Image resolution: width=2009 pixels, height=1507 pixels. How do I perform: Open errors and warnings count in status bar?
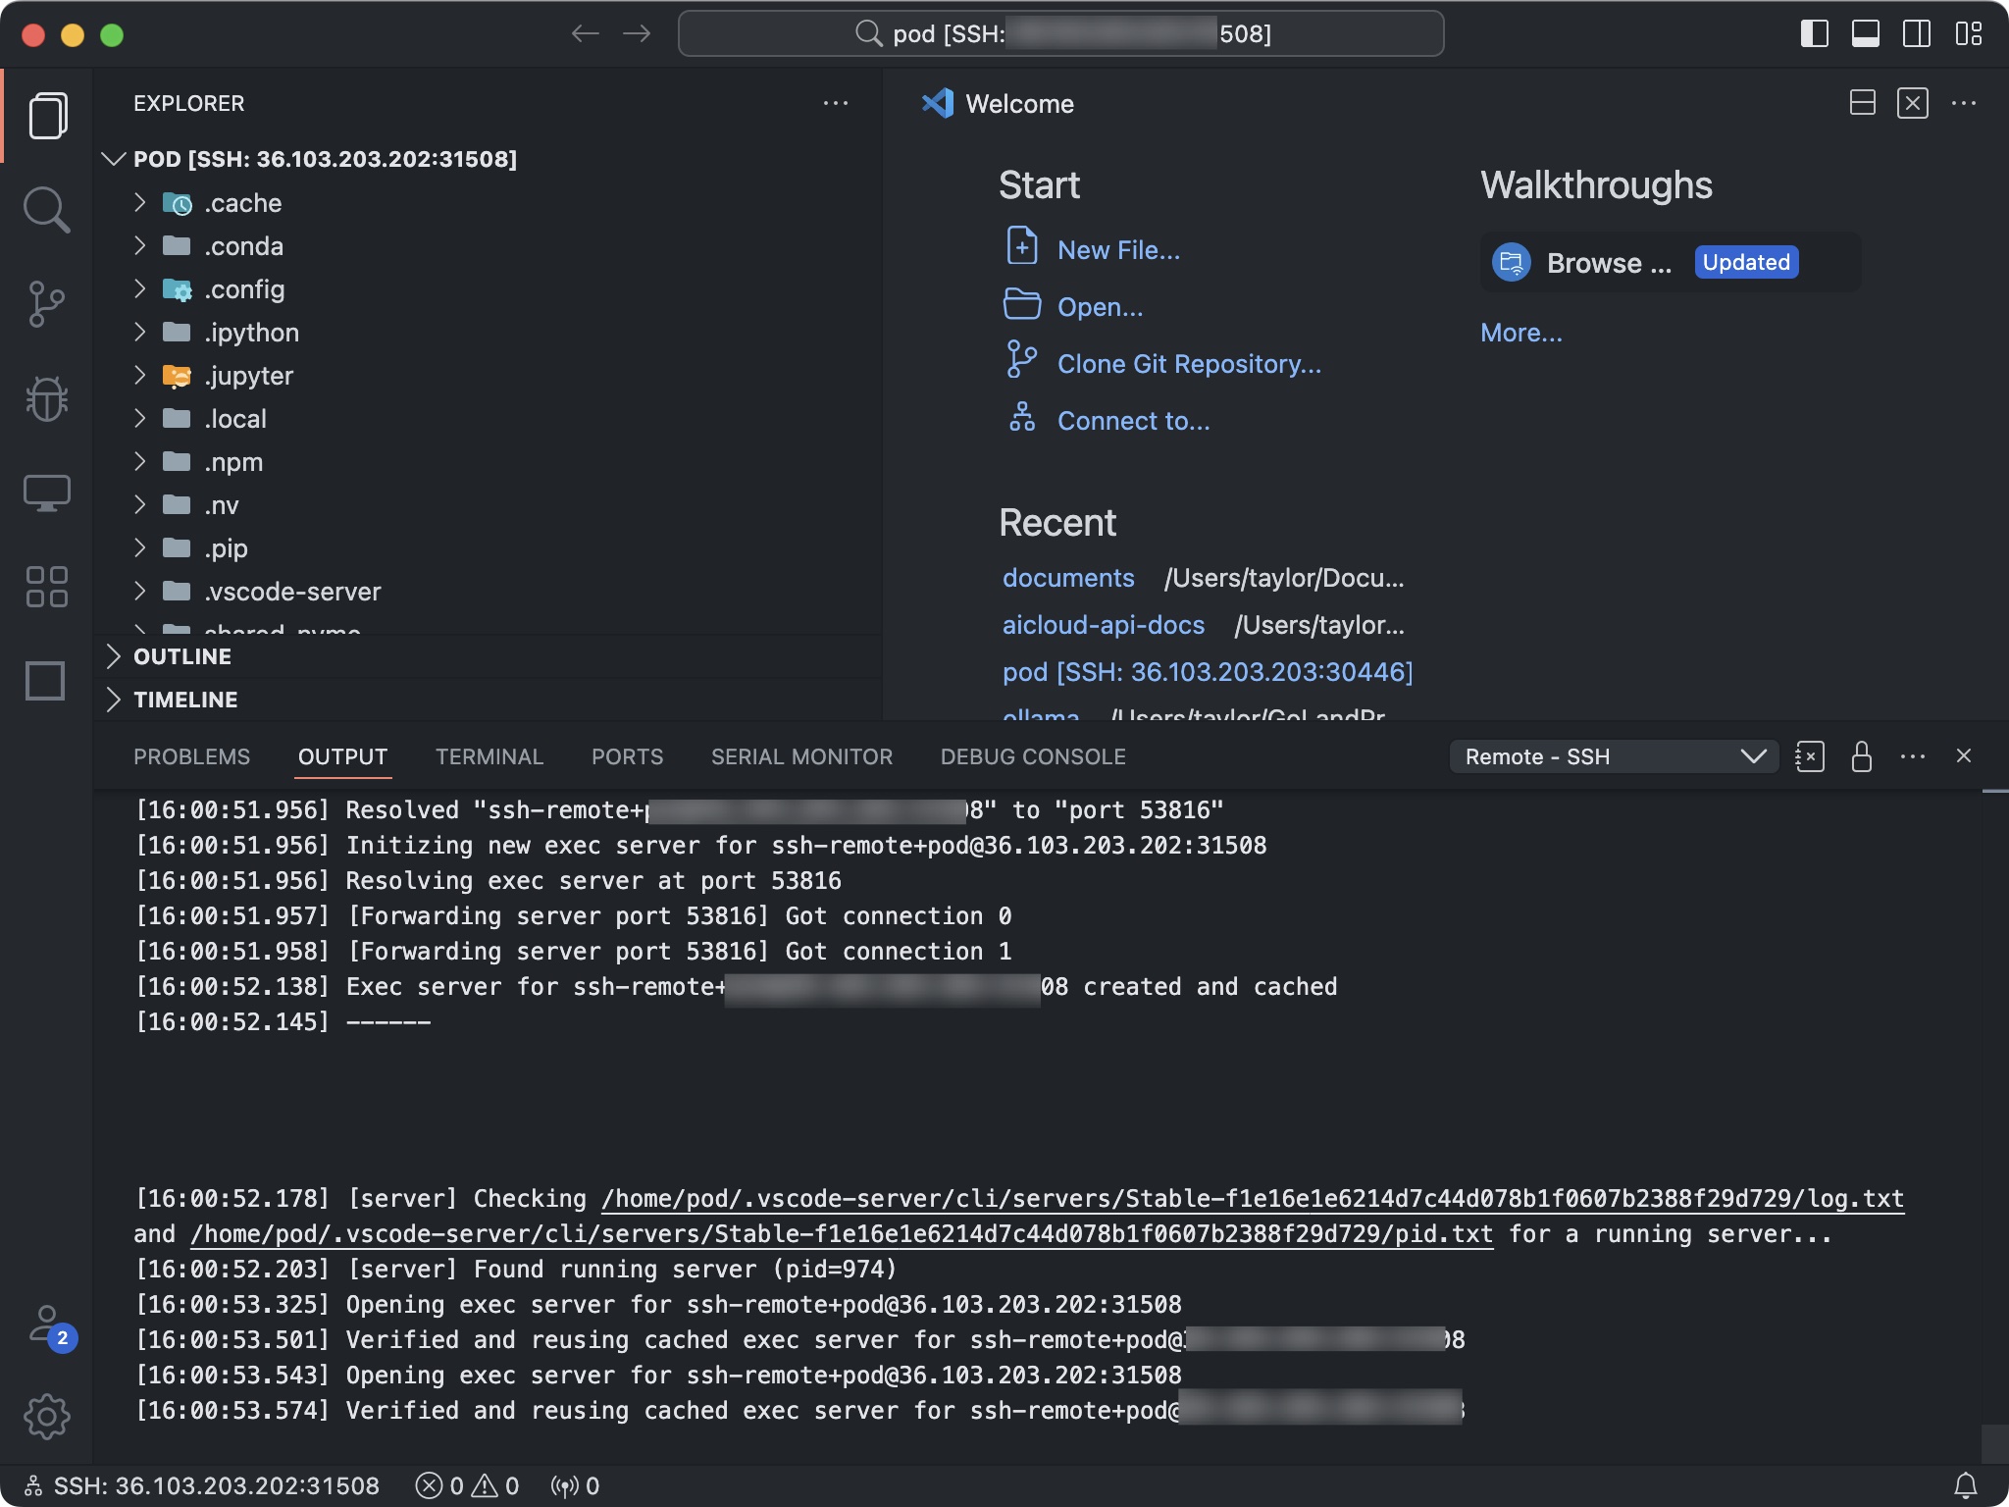[467, 1486]
